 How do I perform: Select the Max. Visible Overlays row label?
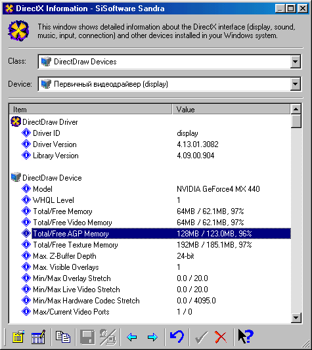click(x=66, y=267)
